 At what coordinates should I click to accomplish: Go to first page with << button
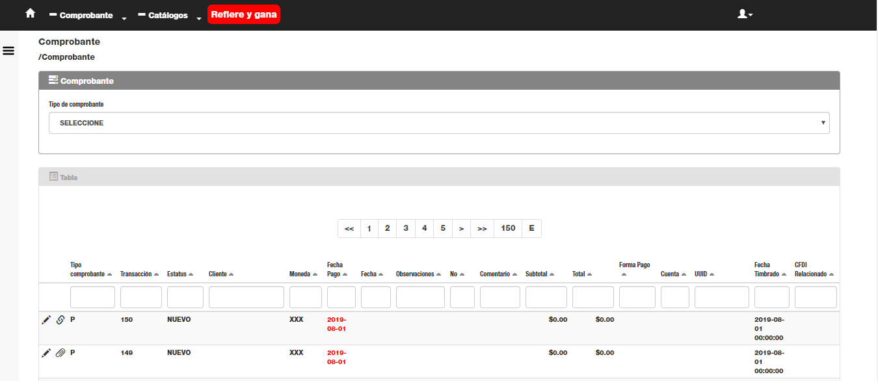[x=349, y=228]
